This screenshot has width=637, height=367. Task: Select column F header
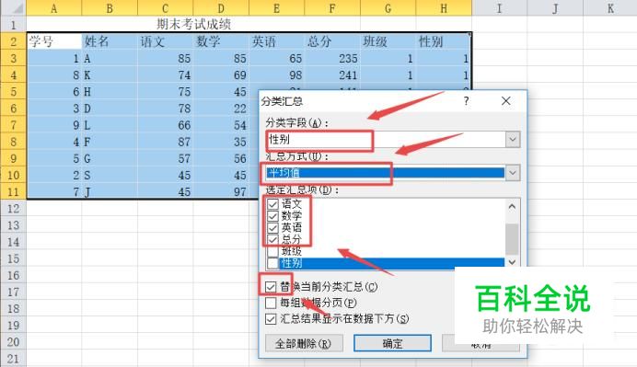click(332, 7)
